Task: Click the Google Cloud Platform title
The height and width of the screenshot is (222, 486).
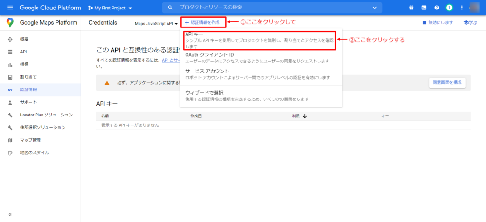Action: (50, 8)
